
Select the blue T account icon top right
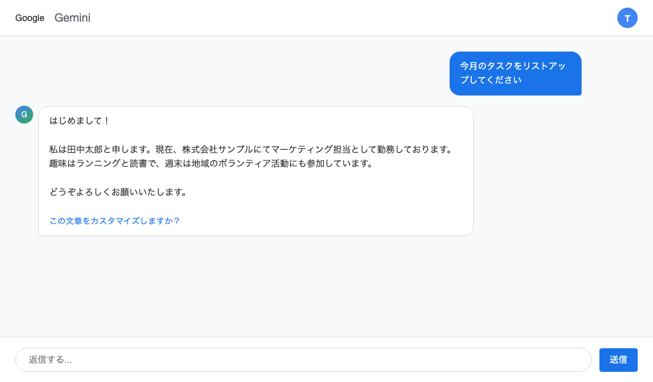coord(627,18)
